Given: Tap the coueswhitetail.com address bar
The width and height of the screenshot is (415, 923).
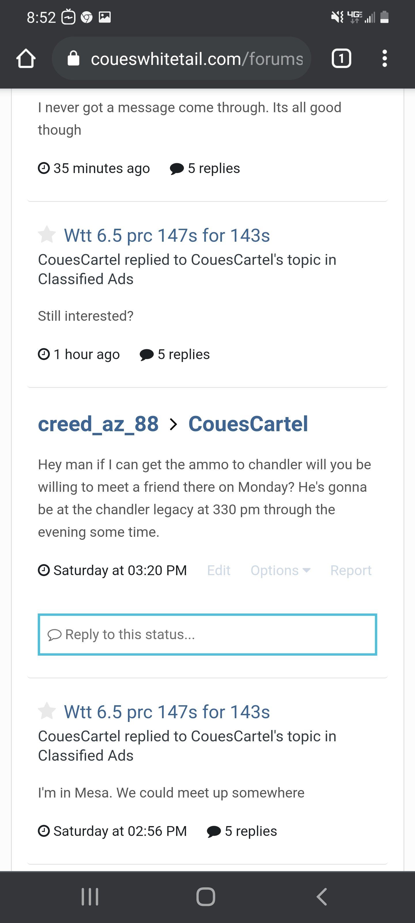Looking at the screenshot, I should 182,58.
